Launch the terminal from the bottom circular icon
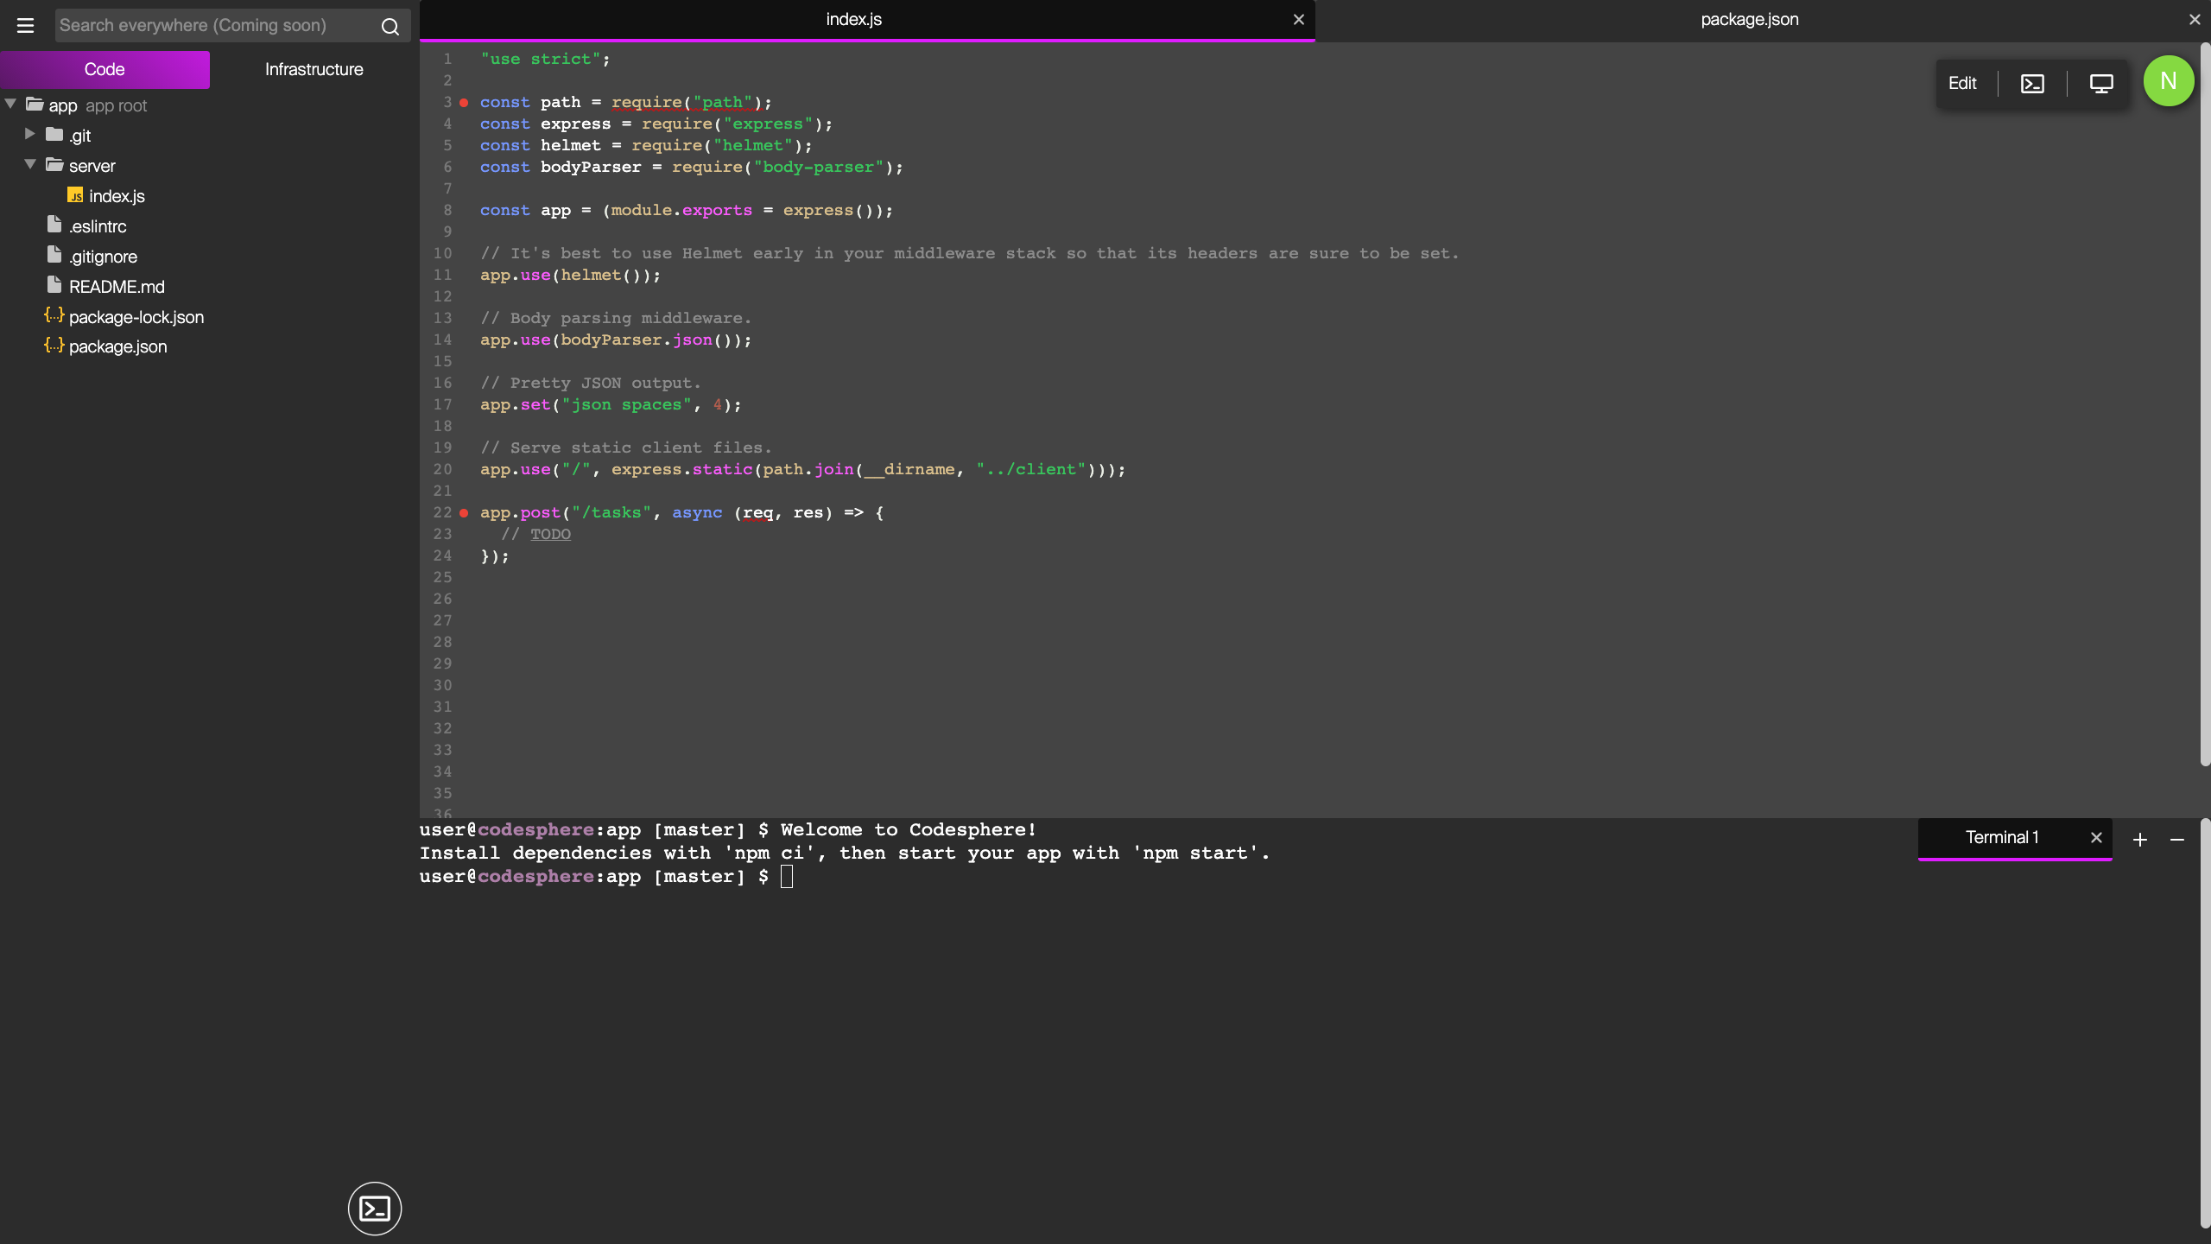This screenshot has height=1244, width=2211. click(374, 1208)
